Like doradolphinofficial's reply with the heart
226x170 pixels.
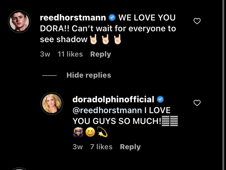[x=197, y=103]
